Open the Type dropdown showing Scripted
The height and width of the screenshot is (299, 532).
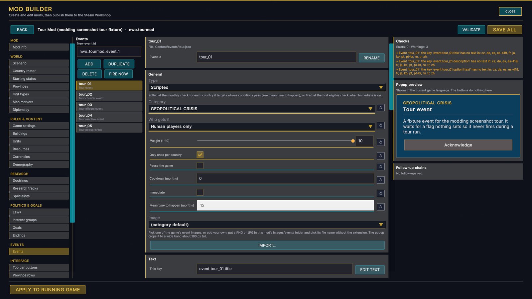point(267,87)
